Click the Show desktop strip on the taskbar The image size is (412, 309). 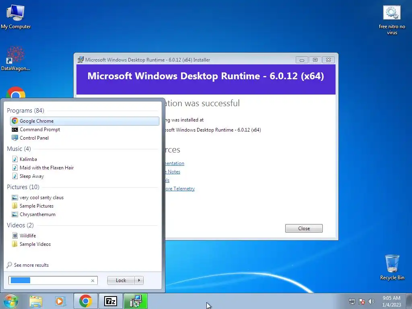tap(409, 301)
